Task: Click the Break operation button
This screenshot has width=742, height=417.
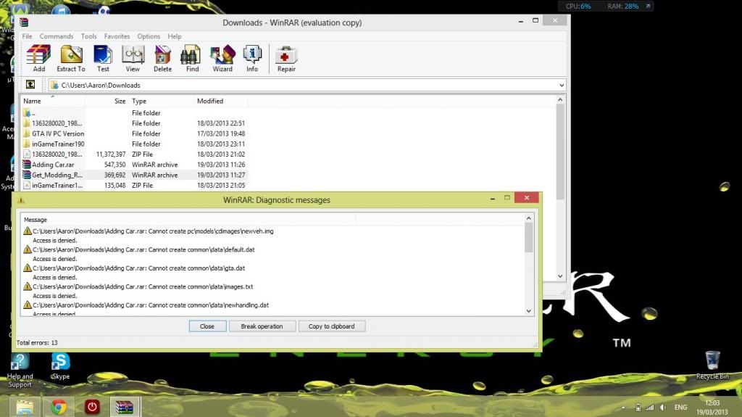Action: point(262,326)
